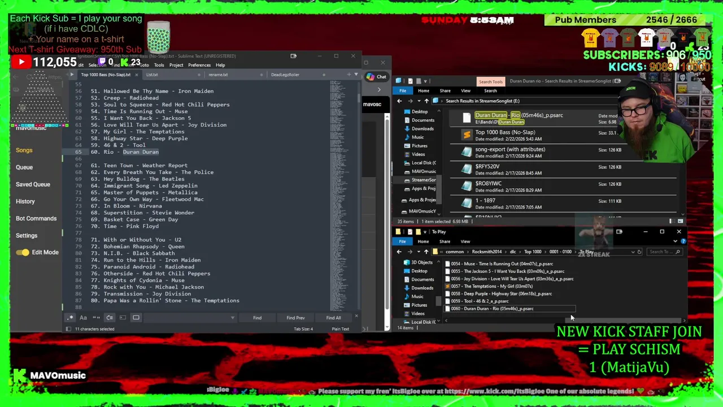
Task: Open the History page
Action: click(25, 201)
